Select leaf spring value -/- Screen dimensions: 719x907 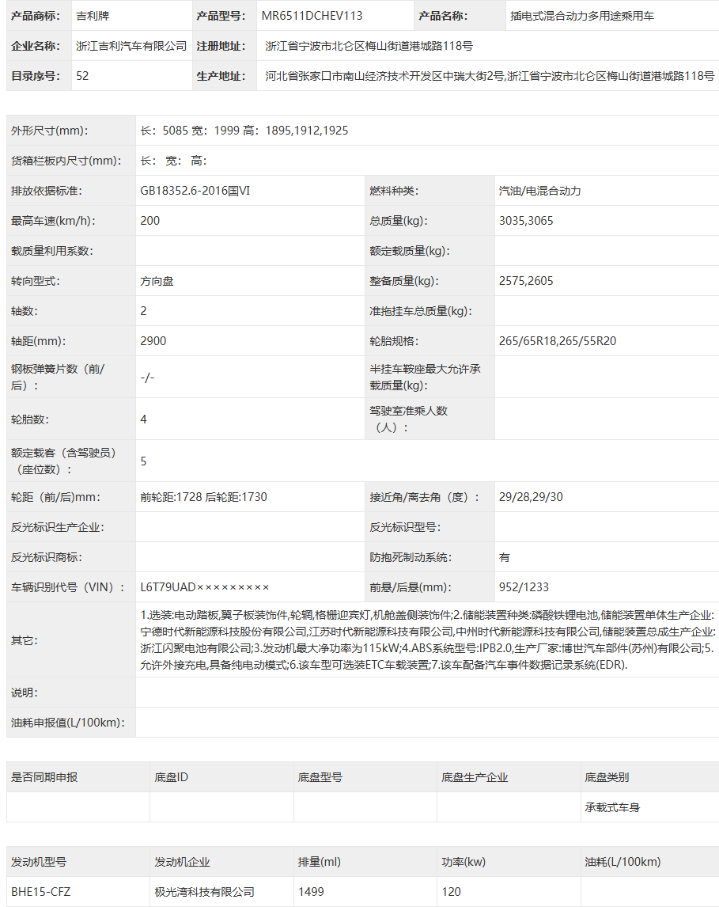(147, 378)
